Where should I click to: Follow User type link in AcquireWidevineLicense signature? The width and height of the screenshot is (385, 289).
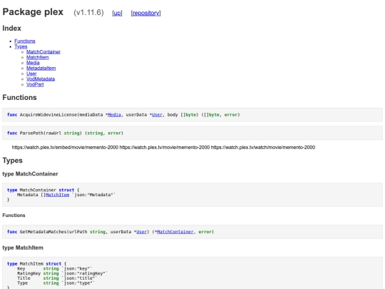pyautogui.click(x=157, y=115)
